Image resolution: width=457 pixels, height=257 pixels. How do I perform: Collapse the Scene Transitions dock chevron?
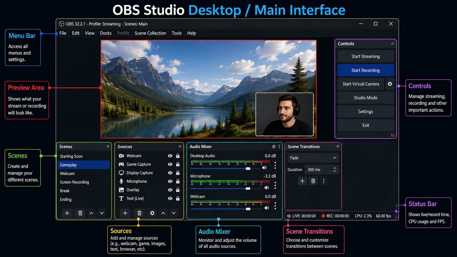click(338, 146)
